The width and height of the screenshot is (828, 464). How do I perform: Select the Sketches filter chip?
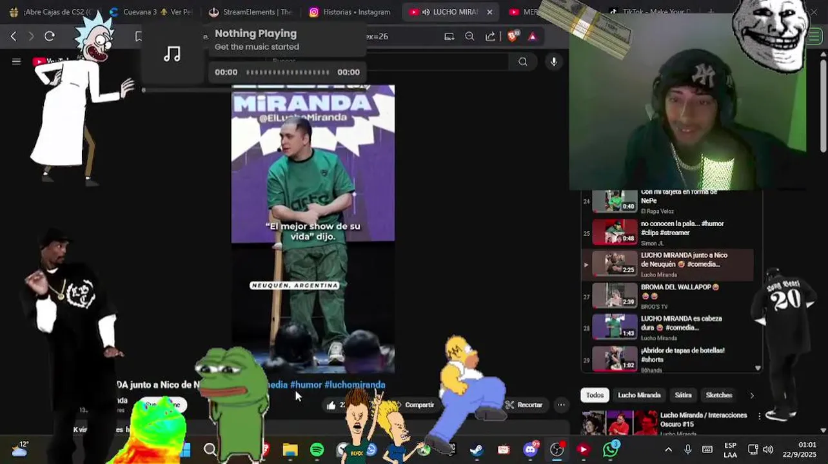tap(718, 395)
